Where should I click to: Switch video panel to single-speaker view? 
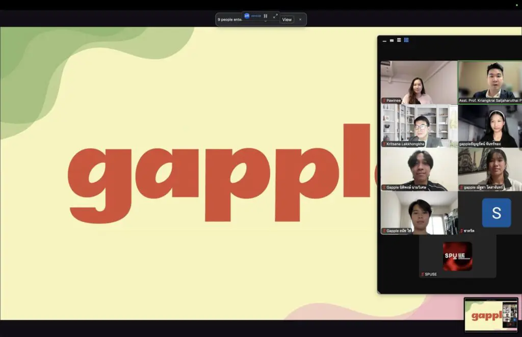pyautogui.click(x=392, y=40)
